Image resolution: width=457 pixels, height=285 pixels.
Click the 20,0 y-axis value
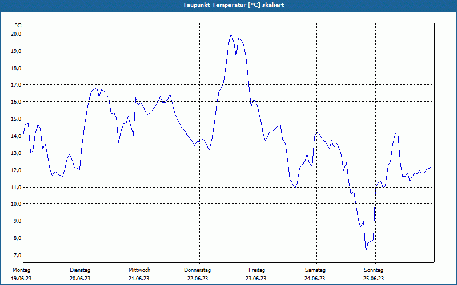coord(17,34)
